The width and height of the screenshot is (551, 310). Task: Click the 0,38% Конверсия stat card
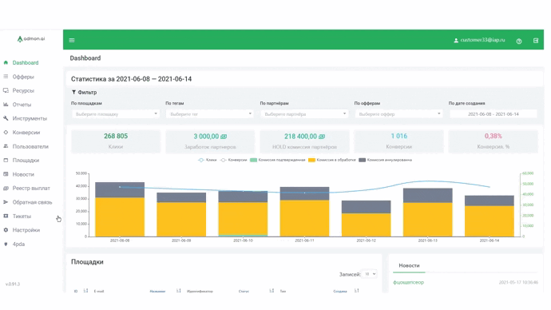(494, 141)
